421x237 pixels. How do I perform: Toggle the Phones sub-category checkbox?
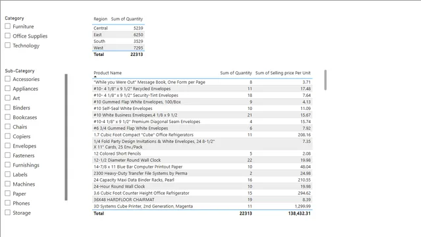[x=7, y=203]
